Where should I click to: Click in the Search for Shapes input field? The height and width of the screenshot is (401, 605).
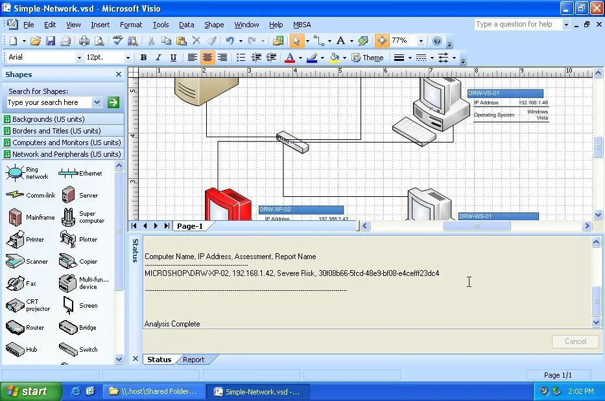tap(49, 102)
